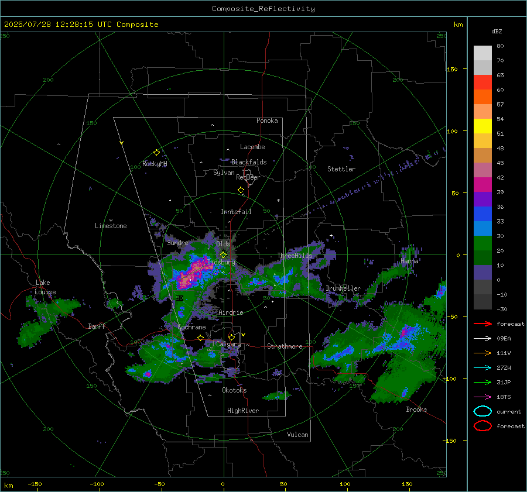Pick the orange 57-60 dBZ legend swatch
The image size is (527, 492).
pos(482,97)
